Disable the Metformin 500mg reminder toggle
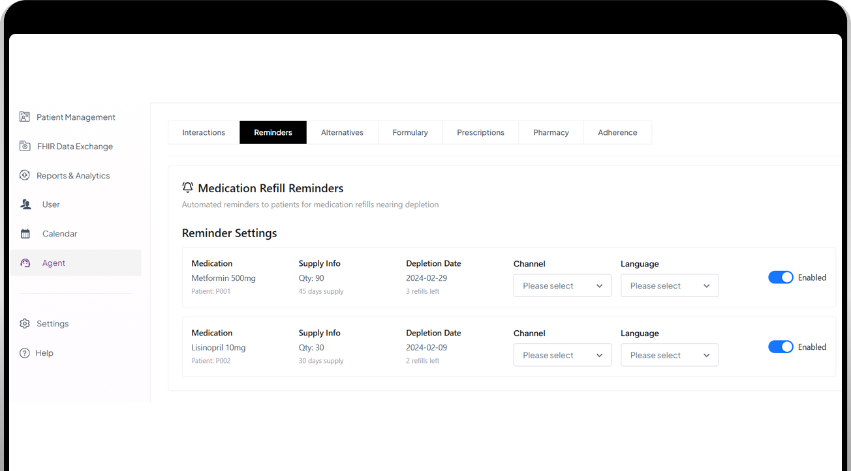 click(x=781, y=278)
